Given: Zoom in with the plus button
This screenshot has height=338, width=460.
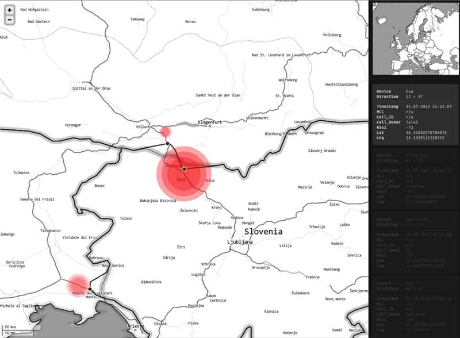Looking at the screenshot, I should point(10,10).
